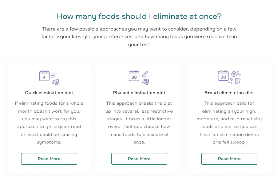Screen dimensions: 277x181
Task: Click the Broad elimination diet description text
Action: pos(229,122)
